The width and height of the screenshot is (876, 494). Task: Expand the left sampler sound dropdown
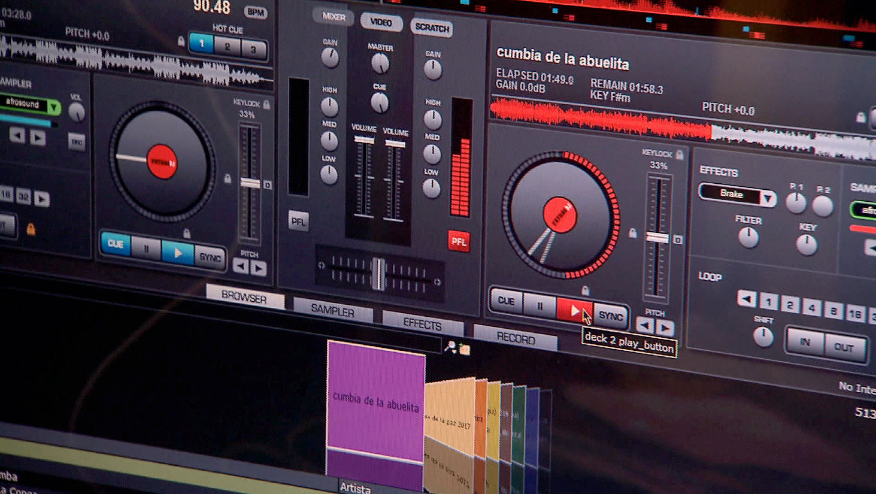pyautogui.click(x=54, y=107)
